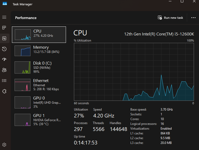Click the 4.20 GHz speed value
This screenshot has width=199, height=150.
coord(104,116)
